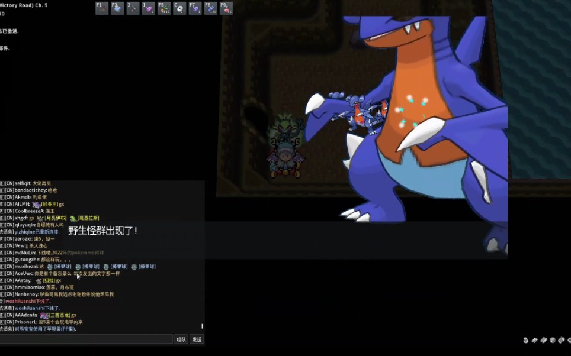This screenshot has width=571, height=356.
Task: Click the battle message 野生怪群出现了!
Action: tap(102, 231)
